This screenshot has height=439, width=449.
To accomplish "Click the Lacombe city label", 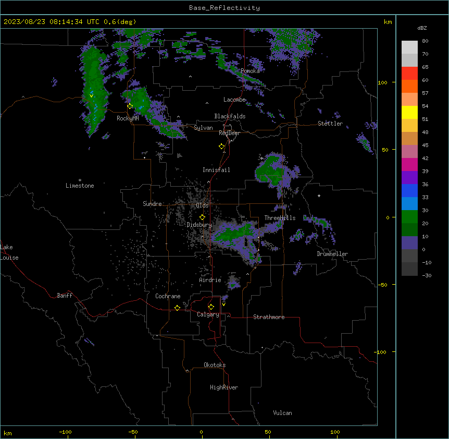I will pyautogui.click(x=234, y=100).
